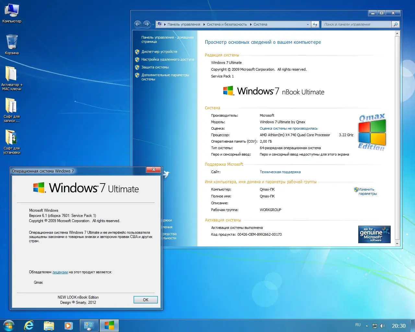
Task: Open the clock showing 20:30
Action: [398, 326]
